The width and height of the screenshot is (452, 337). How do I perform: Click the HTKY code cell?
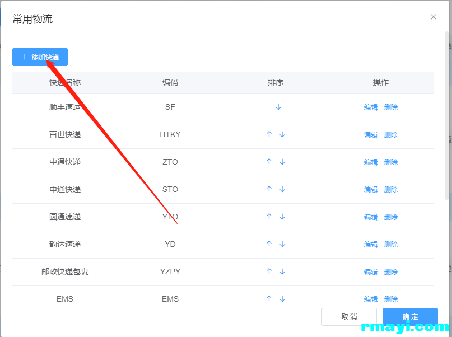170,134
